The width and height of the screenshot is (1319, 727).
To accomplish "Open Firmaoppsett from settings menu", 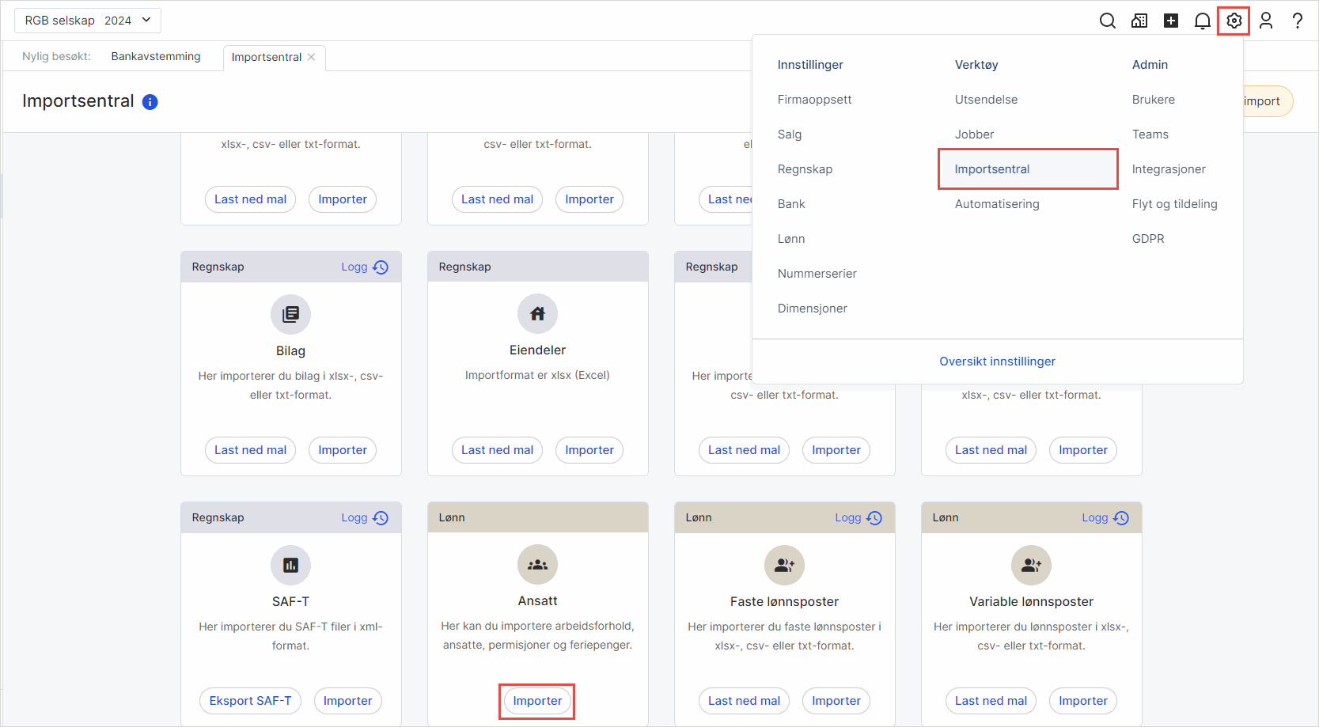I will coord(814,100).
